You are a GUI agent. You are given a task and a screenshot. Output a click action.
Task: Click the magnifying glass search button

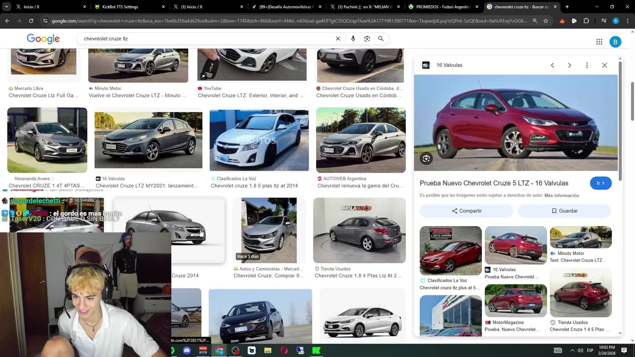(x=381, y=39)
